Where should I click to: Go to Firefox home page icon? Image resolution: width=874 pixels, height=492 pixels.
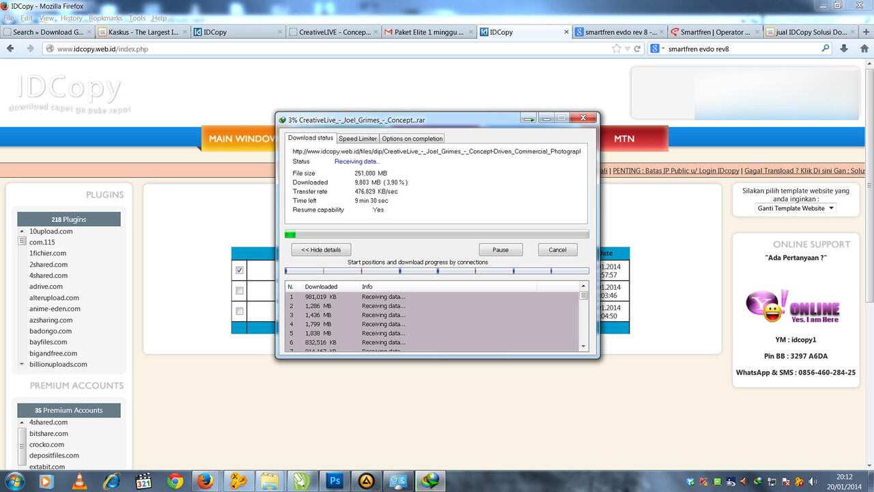[x=863, y=49]
